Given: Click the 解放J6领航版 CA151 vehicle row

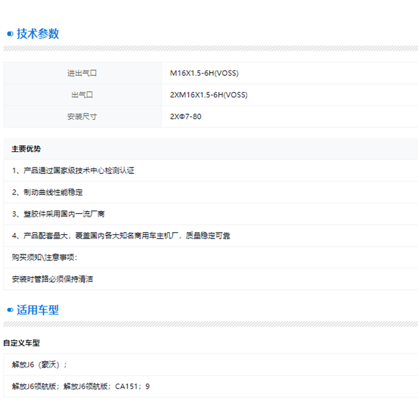Looking at the screenshot, I should click(x=81, y=387).
